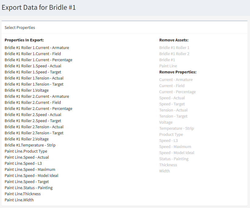Remove the Speed - Model Ideal property

[x=177, y=153]
